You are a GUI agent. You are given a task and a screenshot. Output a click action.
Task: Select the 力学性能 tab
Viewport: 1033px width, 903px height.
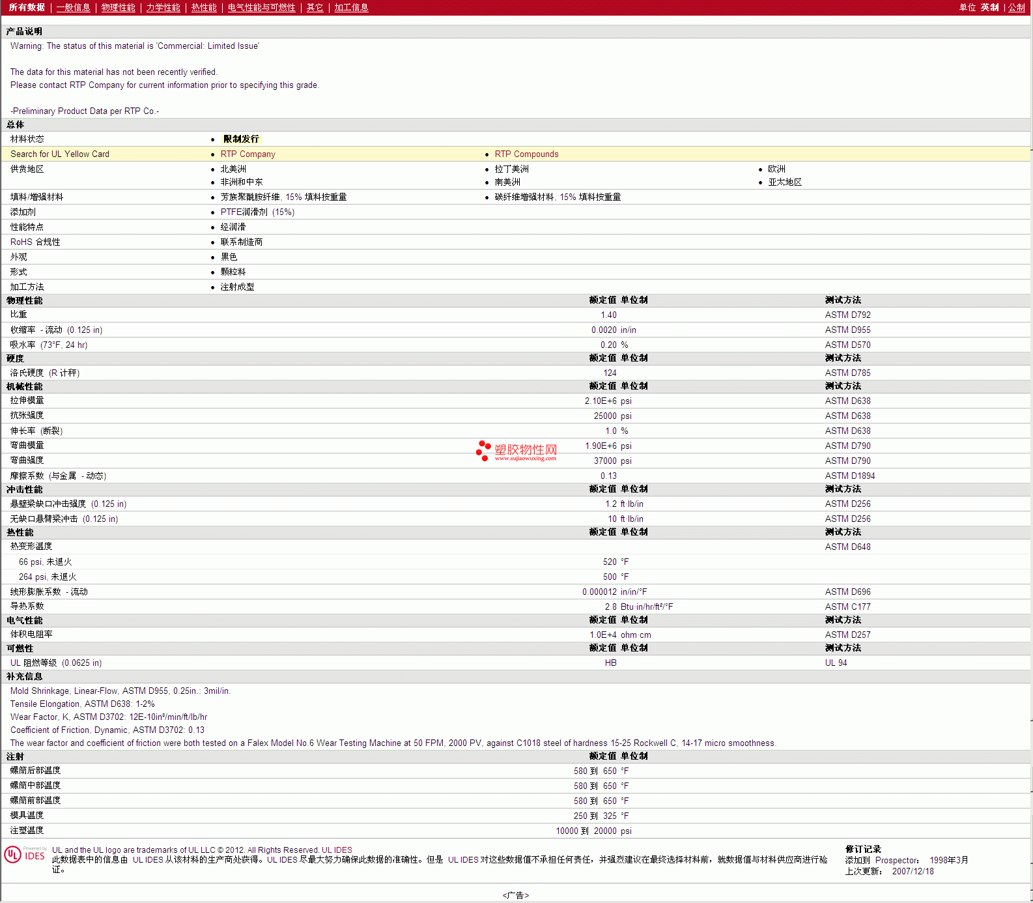(x=163, y=8)
